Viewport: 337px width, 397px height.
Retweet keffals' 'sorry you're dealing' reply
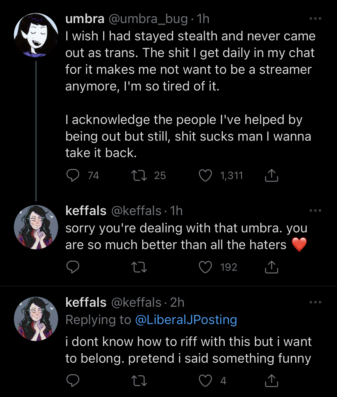pos(139,267)
